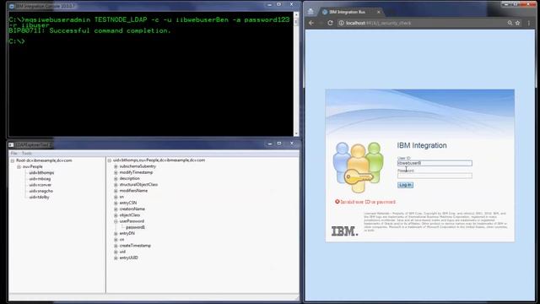Click the red invalid login error icon
The image size is (540, 304).
point(337,202)
